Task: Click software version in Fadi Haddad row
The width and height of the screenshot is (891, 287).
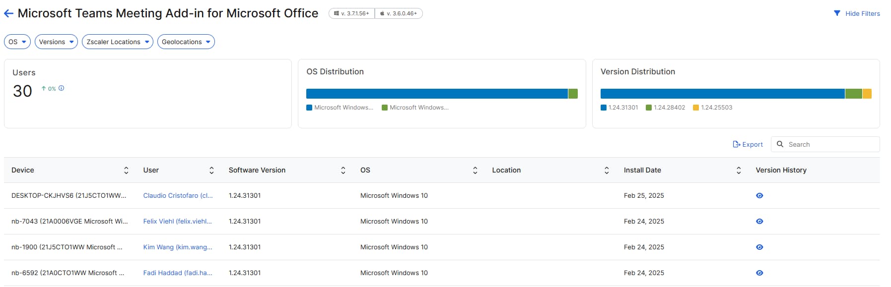Action: click(x=245, y=273)
